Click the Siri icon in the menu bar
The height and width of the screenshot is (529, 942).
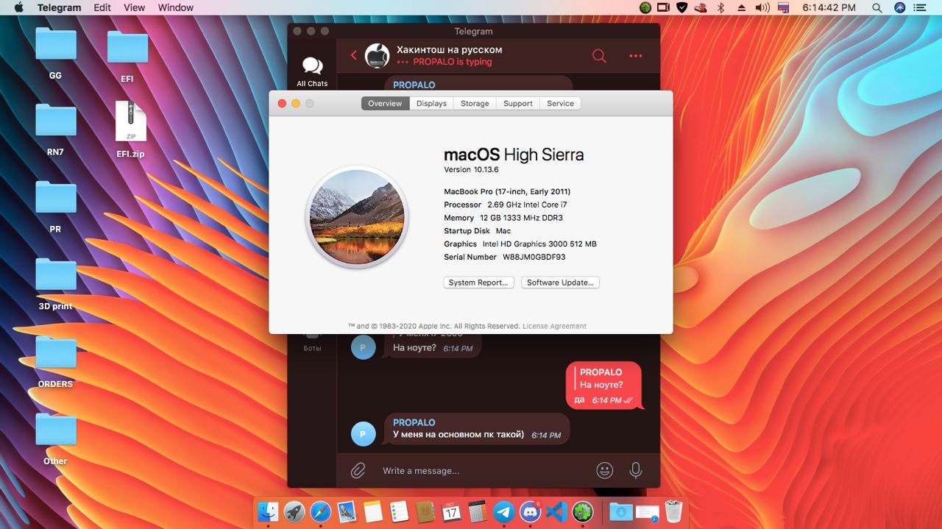click(x=900, y=7)
